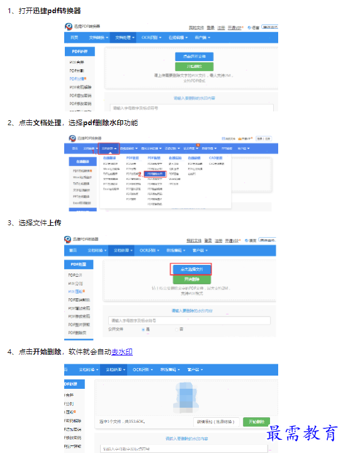Viewport: 343px width, 453px height.
Task: Click green 开始删除 button in step 3 screenshot
Action: click(x=192, y=279)
